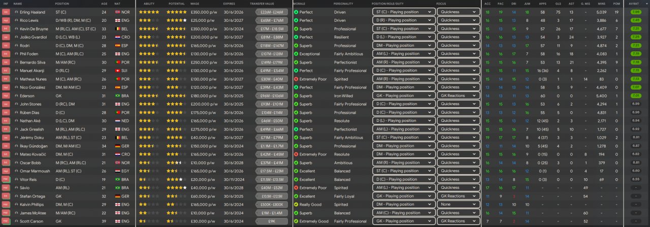Sort by the Av Rat column header
This screenshot has height=227, width=650.
click(635, 3)
